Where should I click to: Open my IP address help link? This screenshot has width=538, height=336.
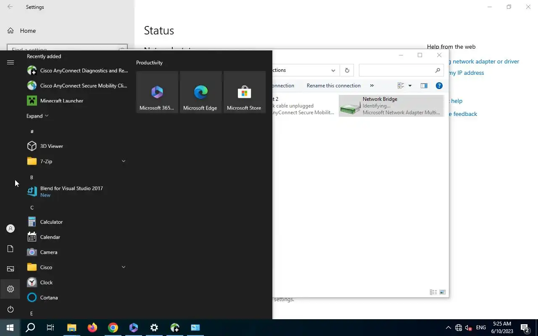(466, 73)
